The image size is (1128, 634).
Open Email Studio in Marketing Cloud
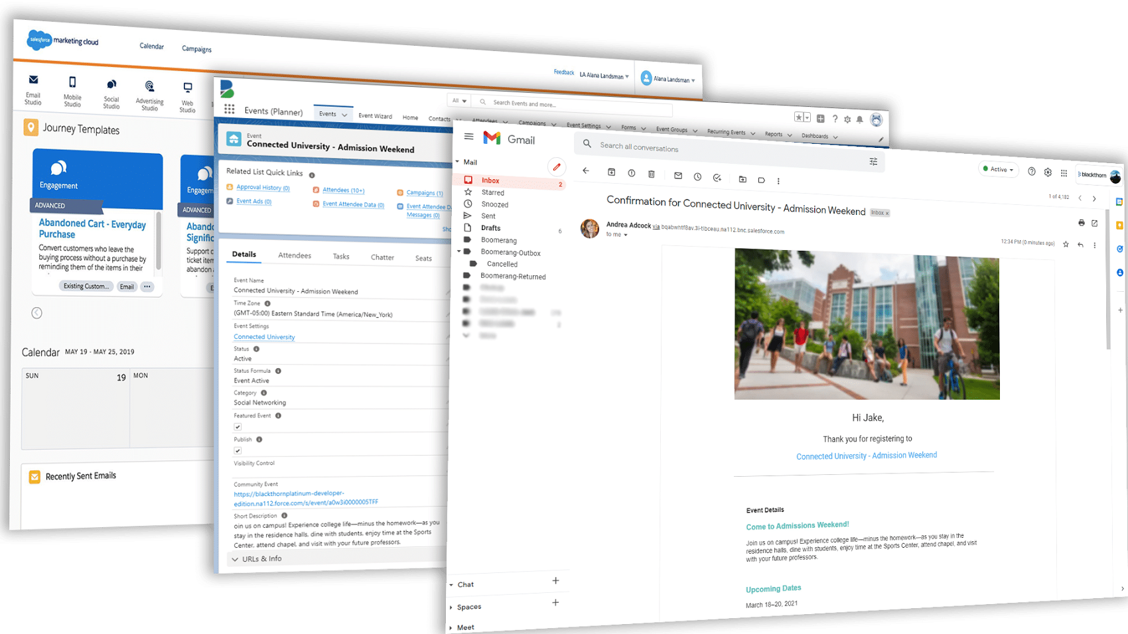pos(33,90)
